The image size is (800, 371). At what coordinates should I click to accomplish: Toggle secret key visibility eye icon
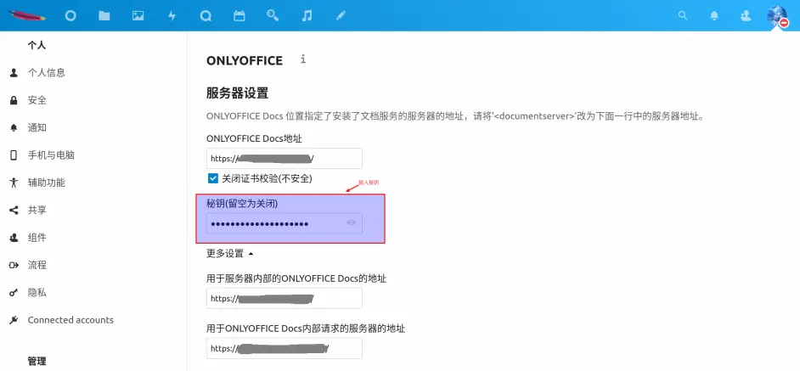(352, 223)
